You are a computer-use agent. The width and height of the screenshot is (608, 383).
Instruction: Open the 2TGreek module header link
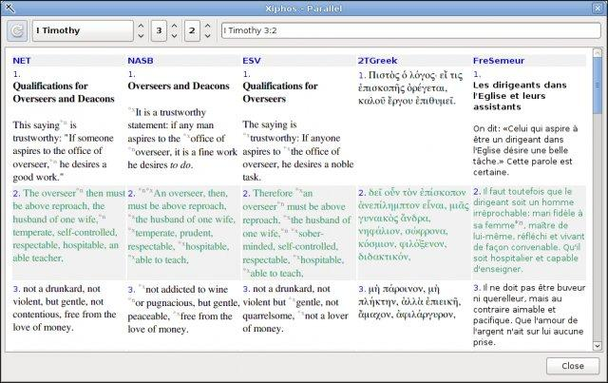pyautogui.click(x=378, y=60)
